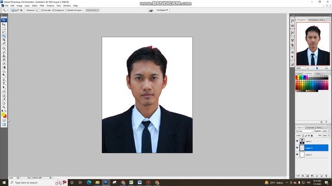Select the Eraser tool

tap(4, 64)
